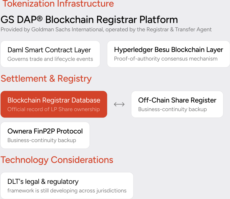
Task: Click the 'Daml Smart Contract Layer' title text
Action: (49, 50)
